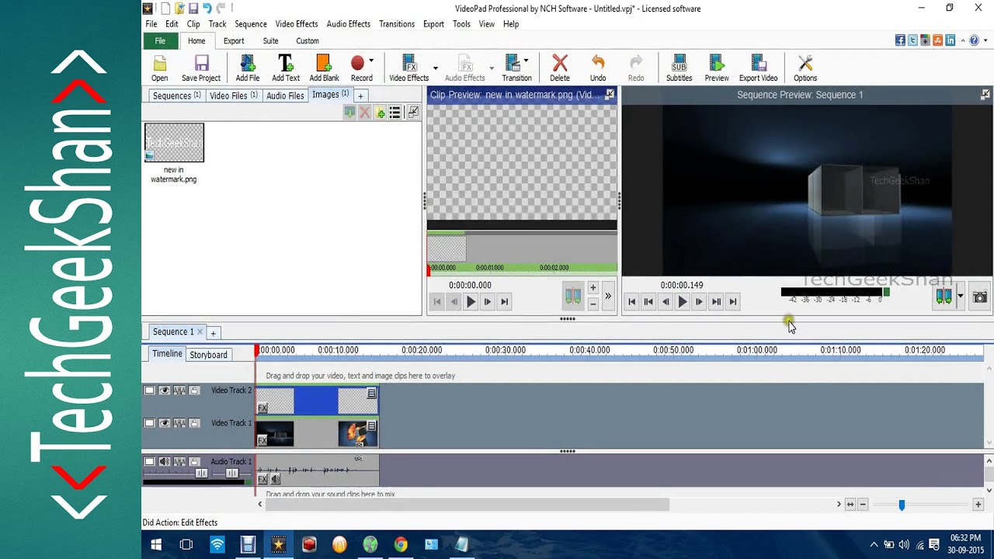This screenshot has height=559, width=994.
Task: Add a new sequence tab with the plus
Action: click(213, 333)
